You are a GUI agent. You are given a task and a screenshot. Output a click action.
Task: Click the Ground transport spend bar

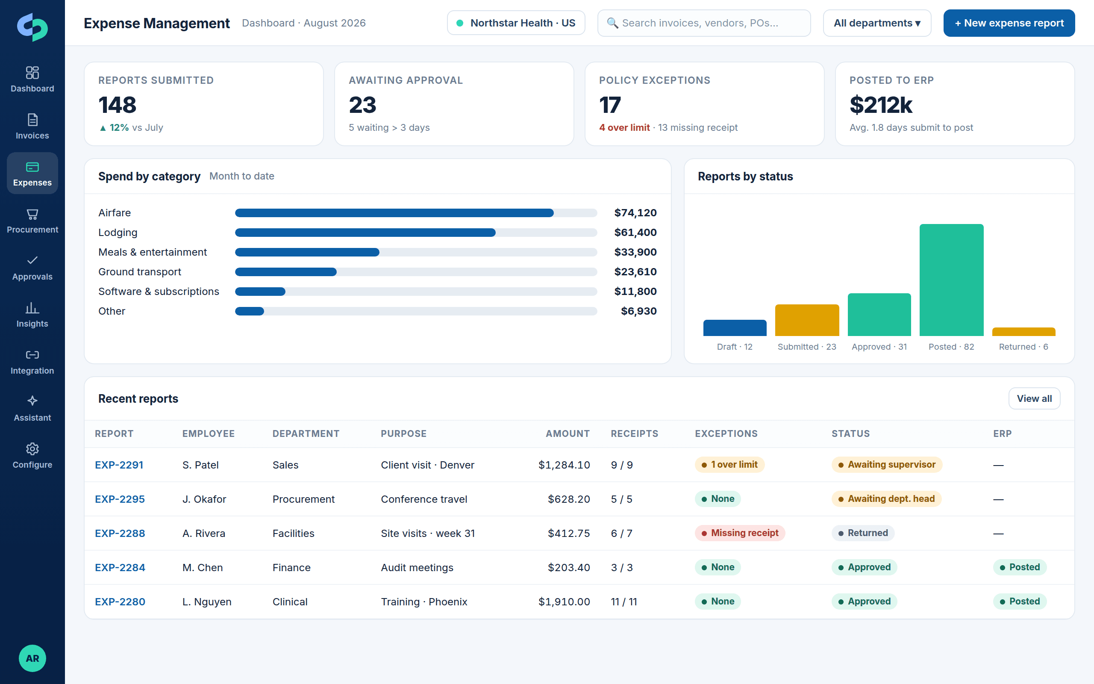coord(416,272)
